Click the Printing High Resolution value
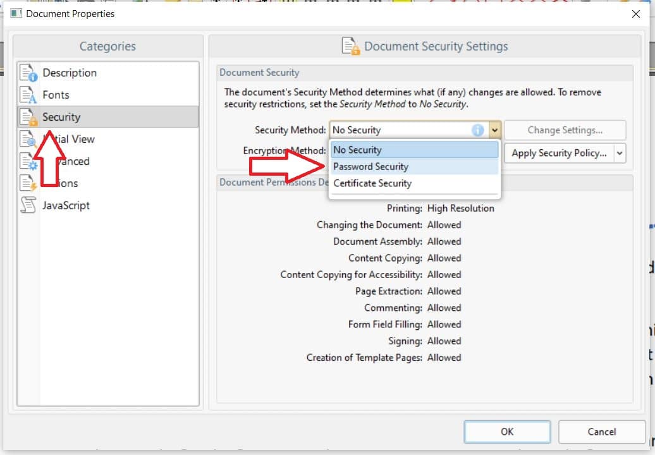Screen dimensions: 655x455 [x=460, y=209]
